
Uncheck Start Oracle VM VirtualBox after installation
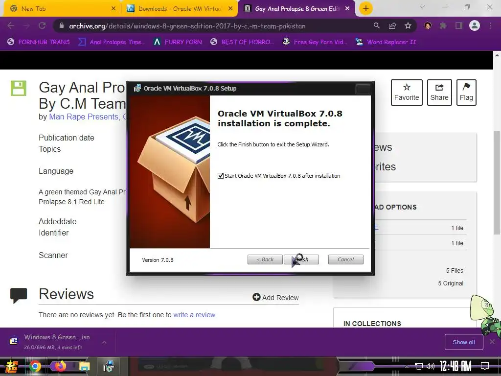[x=221, y=176]
